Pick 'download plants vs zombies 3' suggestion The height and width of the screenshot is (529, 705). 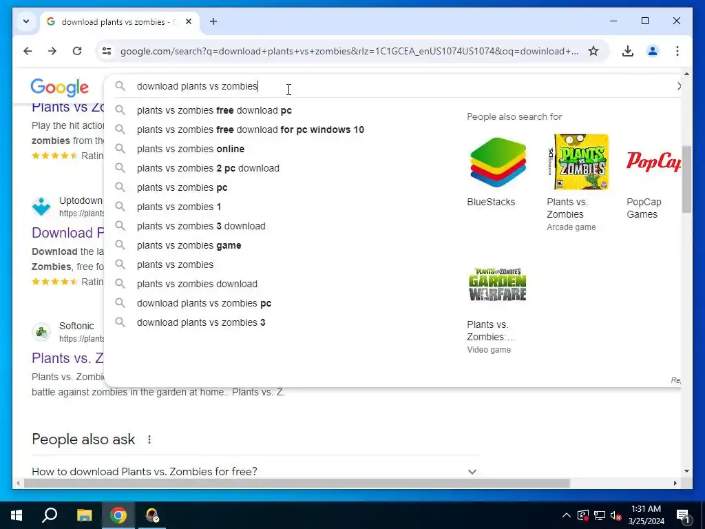coord(201,323)
